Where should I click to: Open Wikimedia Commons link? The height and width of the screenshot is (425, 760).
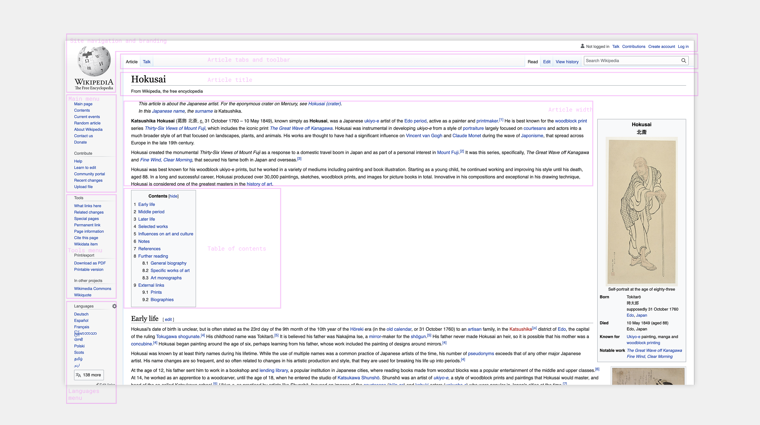tap(93, 289)
